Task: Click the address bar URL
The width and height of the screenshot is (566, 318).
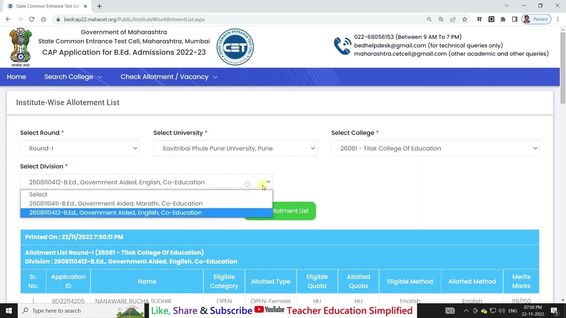Action: tap(134, 19)
